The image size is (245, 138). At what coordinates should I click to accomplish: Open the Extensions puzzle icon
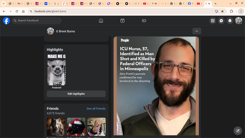coord(232,11)
